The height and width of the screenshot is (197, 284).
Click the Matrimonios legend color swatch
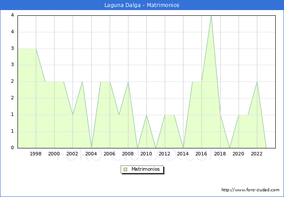point(125,169)
